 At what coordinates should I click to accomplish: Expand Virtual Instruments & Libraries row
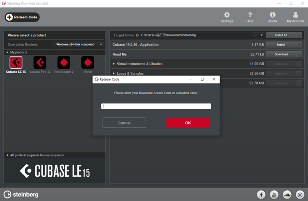tap(114, 64)
